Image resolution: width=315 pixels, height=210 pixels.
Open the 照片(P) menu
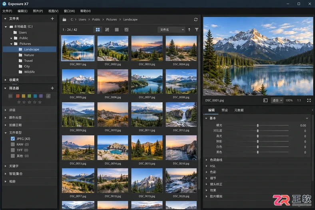click(x=38, y=11)
